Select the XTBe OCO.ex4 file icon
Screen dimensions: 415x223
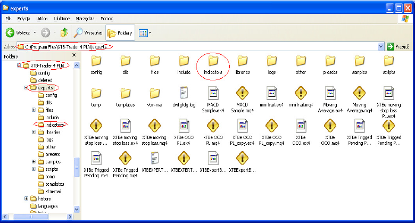(x=301, y=126)
